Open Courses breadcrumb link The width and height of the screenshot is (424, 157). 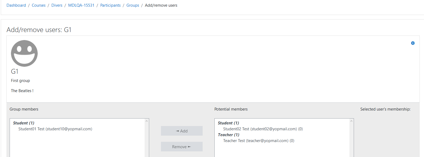click(x=39, y=5)
